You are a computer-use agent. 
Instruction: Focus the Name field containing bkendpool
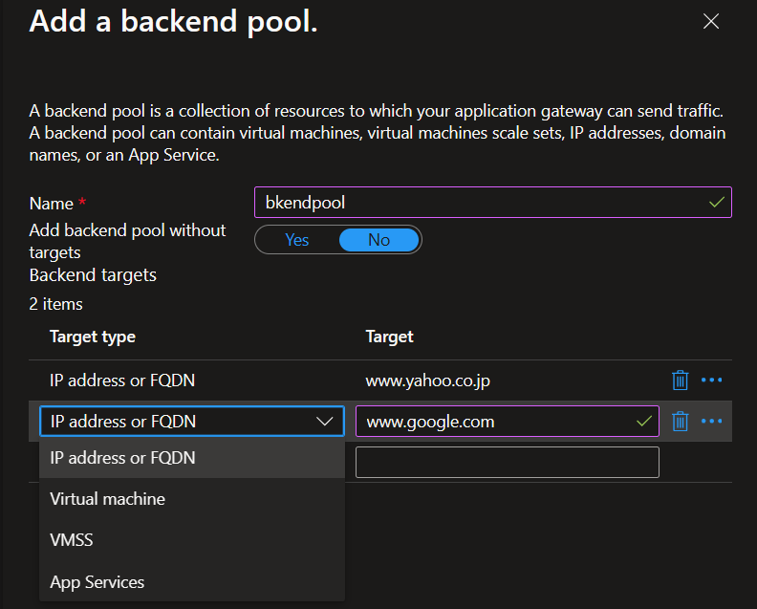click(478, 203)
